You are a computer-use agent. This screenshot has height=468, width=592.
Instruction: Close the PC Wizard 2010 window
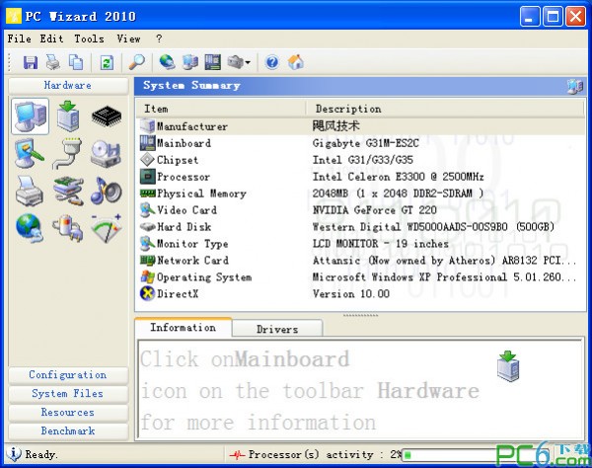576,17
